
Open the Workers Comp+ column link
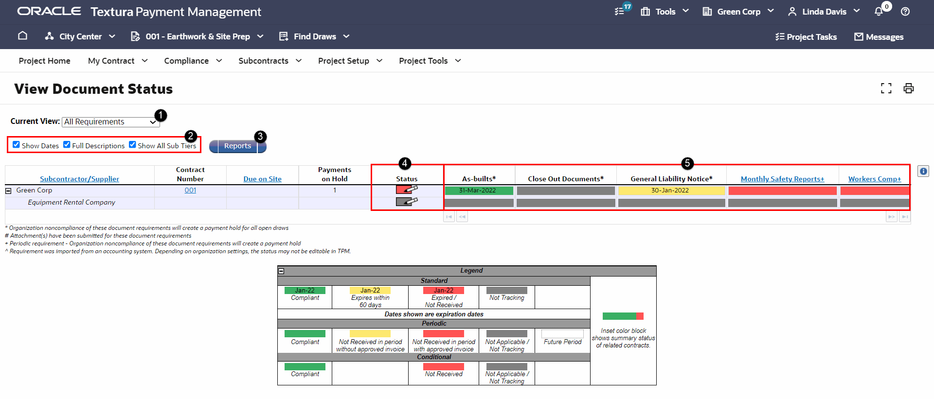pyautogui.click(x=874, y=179)
